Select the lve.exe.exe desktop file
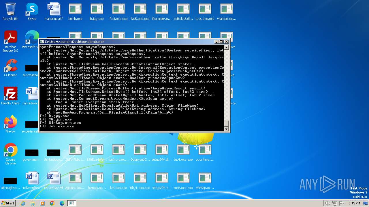This screenshot has width=369, height=207. coord(118,181)
